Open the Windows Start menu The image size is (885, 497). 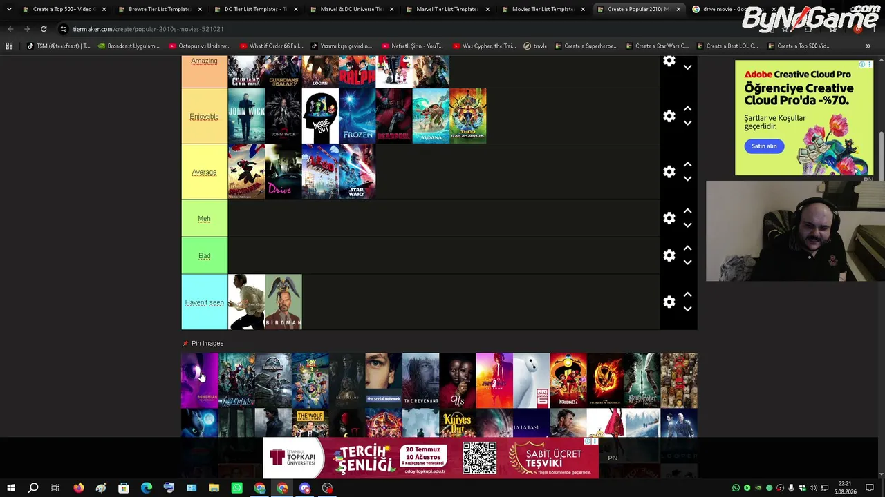10,488
